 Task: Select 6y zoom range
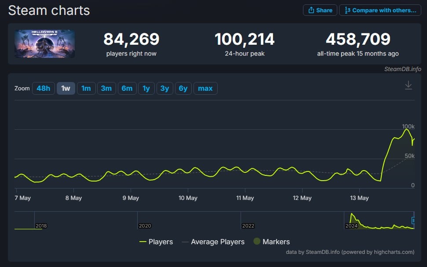pos(183,88)
